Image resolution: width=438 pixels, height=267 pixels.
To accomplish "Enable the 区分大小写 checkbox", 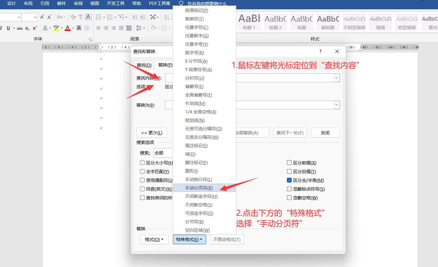I will (x=142, y=163).
